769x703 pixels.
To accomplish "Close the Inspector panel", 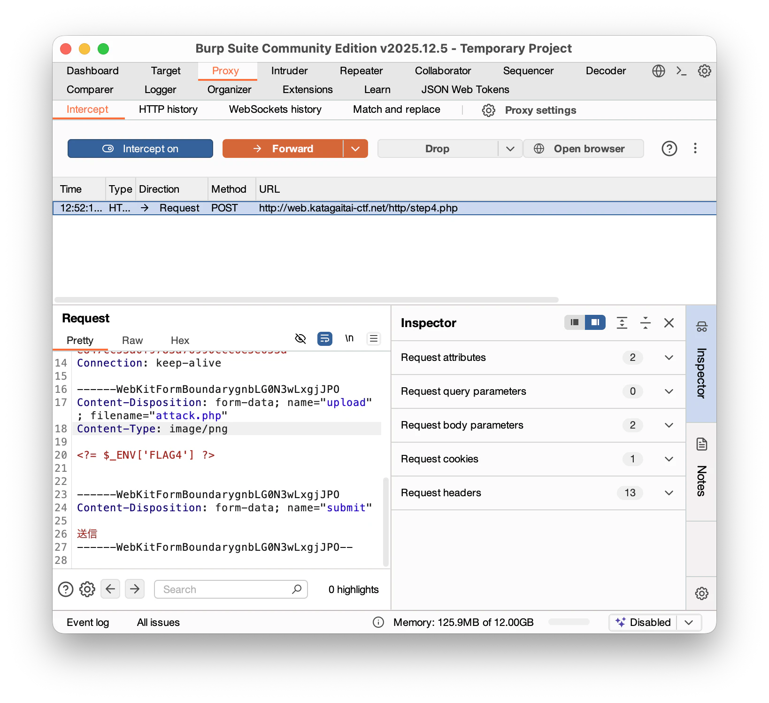I will [669, 323].
